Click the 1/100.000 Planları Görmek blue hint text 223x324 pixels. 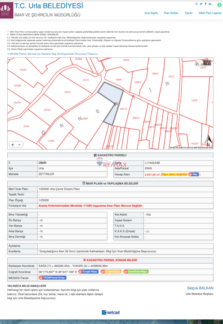coord(53,54)
